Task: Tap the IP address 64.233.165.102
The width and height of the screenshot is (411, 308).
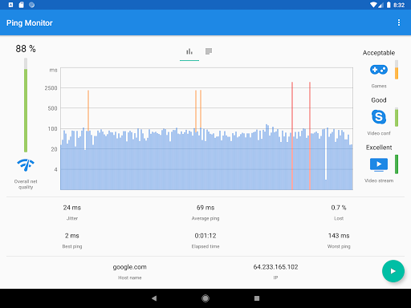Action: click(275, 267)
